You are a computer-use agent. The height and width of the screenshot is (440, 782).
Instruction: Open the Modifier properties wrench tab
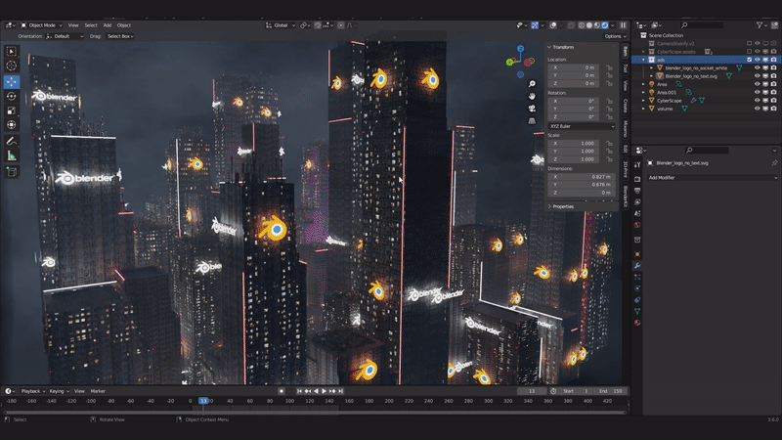pos(637,265)
